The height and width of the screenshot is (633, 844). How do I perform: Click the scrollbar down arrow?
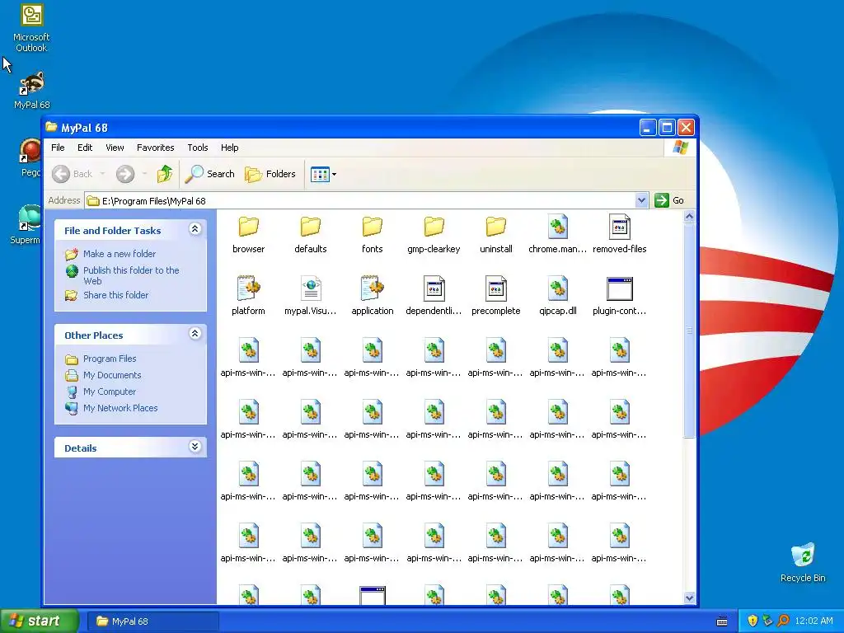click(x=689, y=598)
